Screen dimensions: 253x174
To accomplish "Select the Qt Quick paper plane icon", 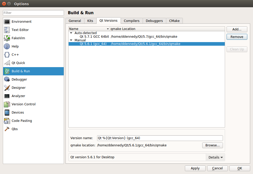I will [7, 63].
